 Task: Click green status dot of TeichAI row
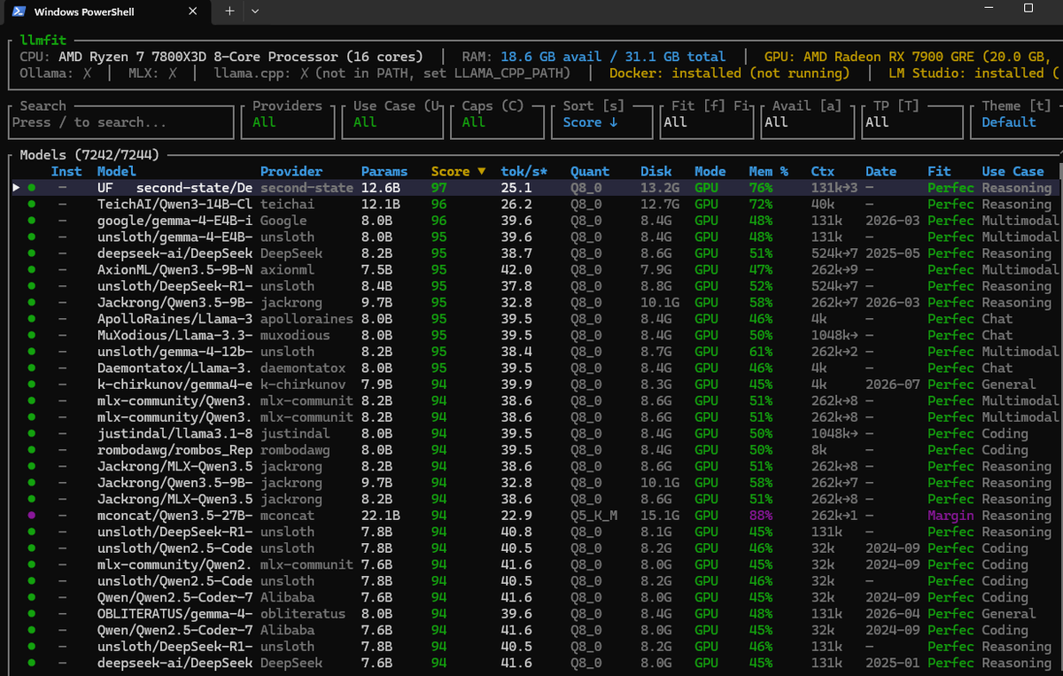click(x=32, y=205)
